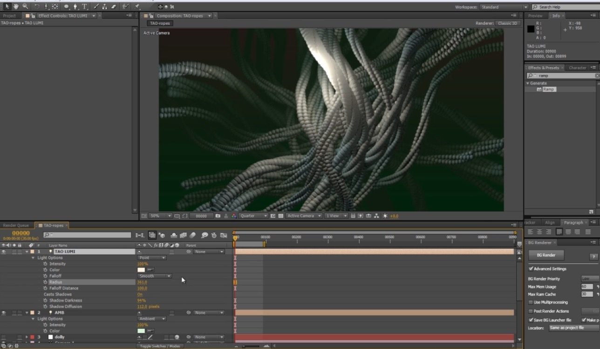This screenshot has width=600, height=349.
Task: Collapse the AMB layer twirl arrow
Action: pos(27,313)
